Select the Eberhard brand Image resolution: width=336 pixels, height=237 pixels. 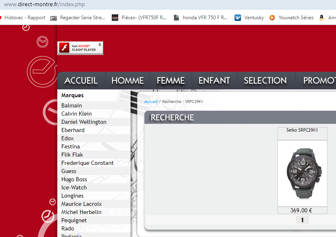73,130
